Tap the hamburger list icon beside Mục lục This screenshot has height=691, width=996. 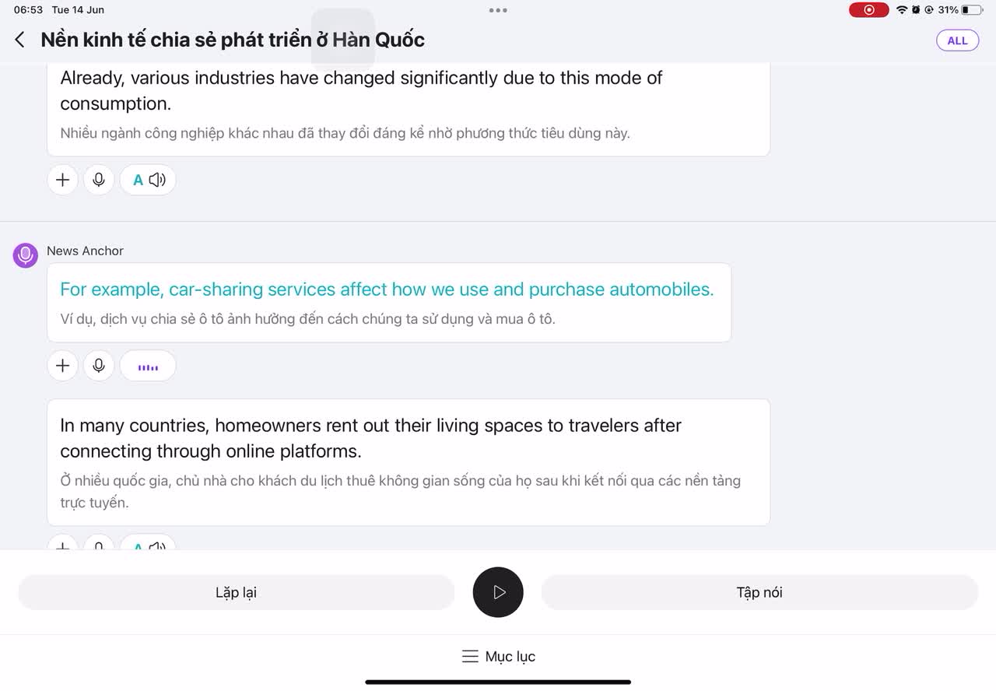coord(470,657)
